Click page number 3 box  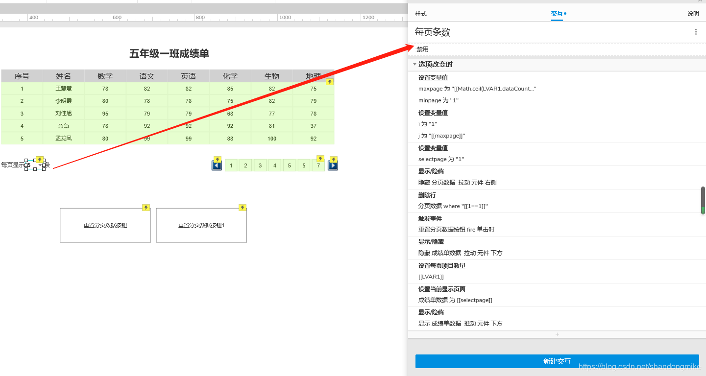tap(260, 165)
